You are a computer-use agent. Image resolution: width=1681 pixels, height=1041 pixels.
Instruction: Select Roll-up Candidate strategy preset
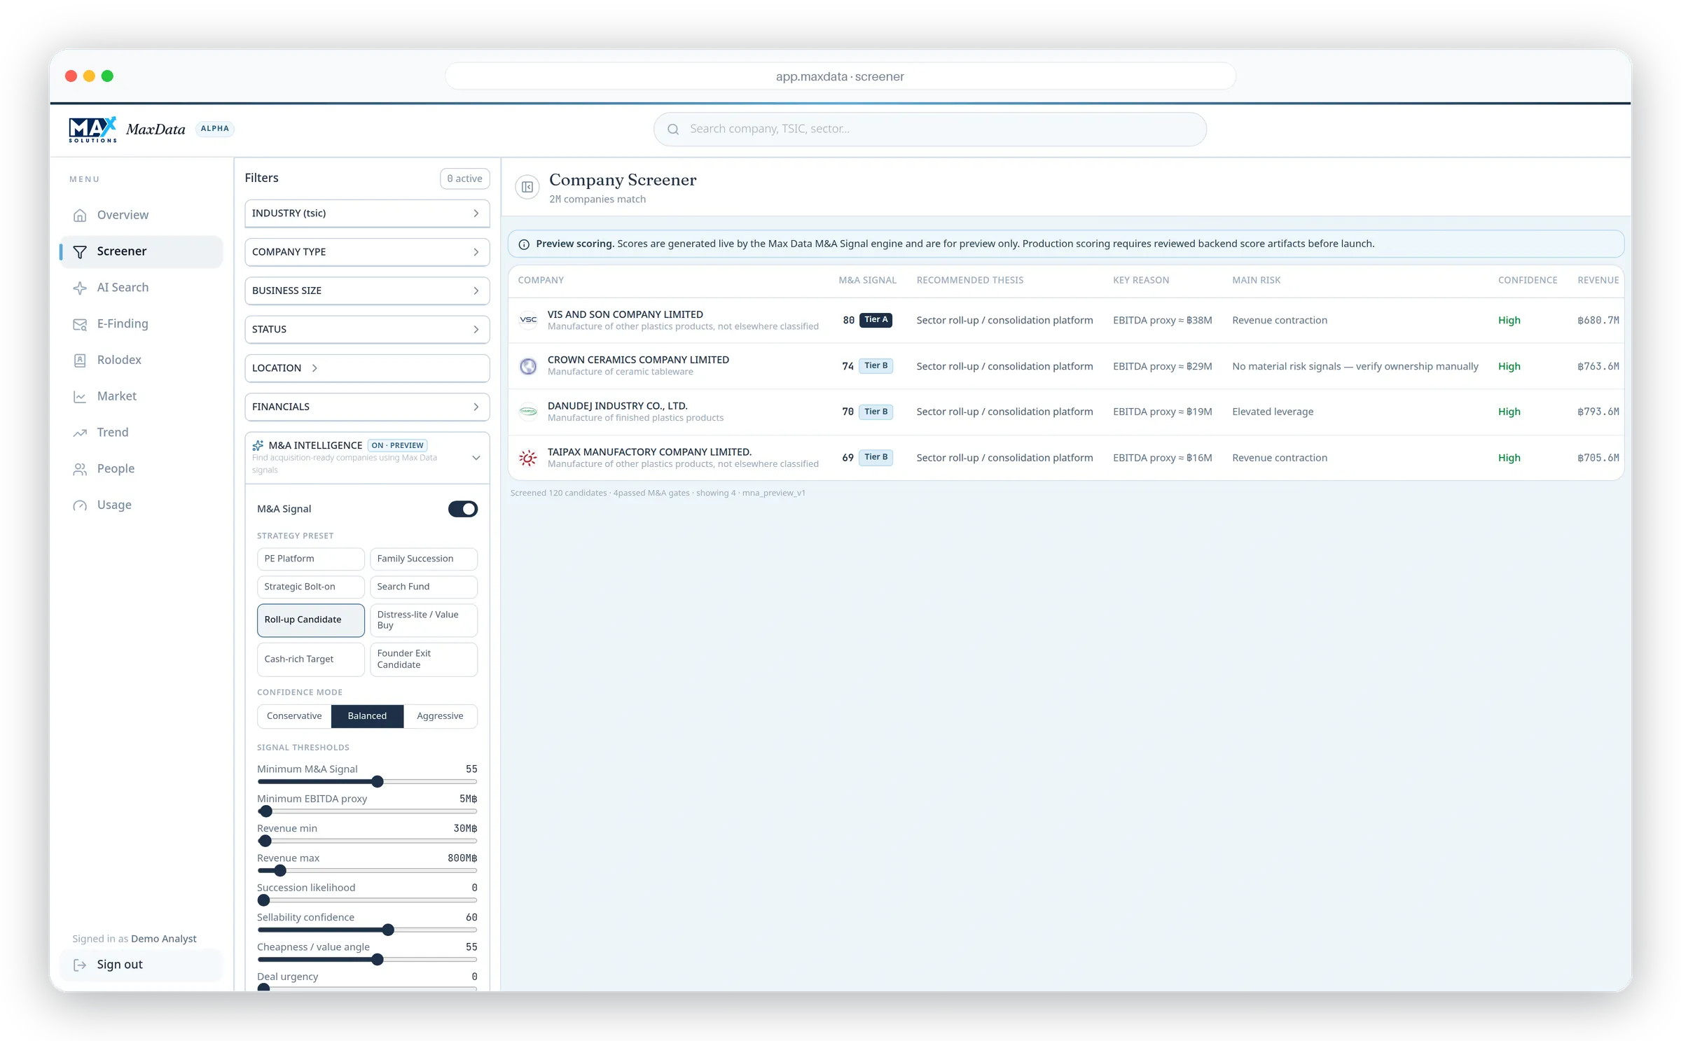tap(311, 620)
